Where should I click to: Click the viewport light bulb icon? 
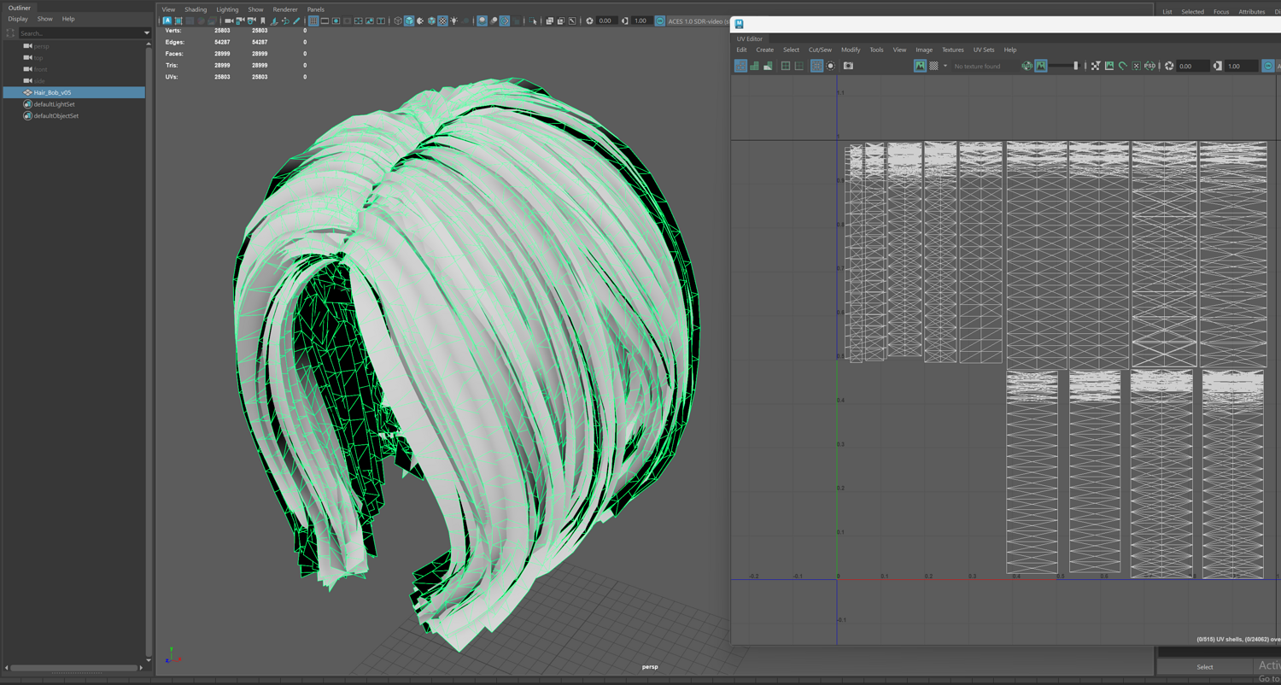[453, 20]
